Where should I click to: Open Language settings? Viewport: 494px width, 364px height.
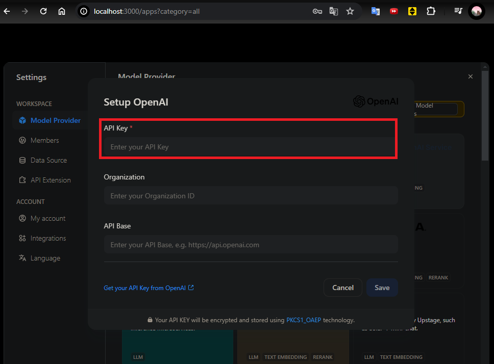coord(45,258)
